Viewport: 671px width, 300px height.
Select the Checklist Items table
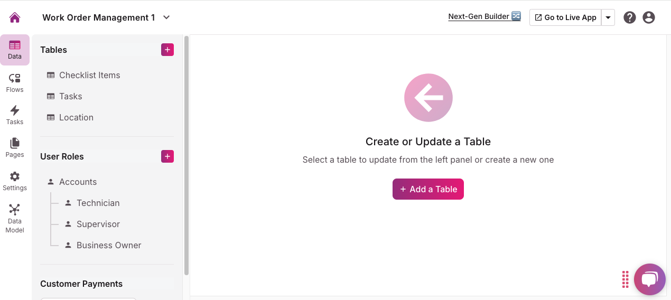pos(89,75)
